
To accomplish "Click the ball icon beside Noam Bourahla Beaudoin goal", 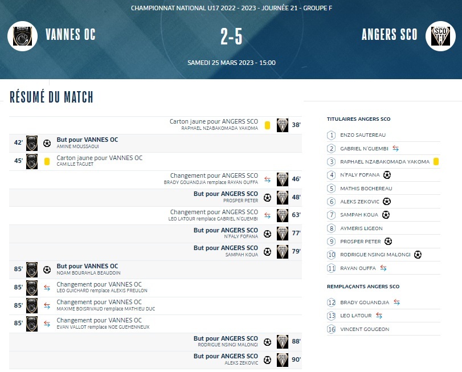I will click(x=47, y=270).
